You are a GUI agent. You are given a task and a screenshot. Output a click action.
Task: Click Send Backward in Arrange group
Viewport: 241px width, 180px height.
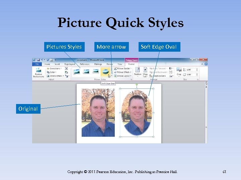(x=159, y=72)
